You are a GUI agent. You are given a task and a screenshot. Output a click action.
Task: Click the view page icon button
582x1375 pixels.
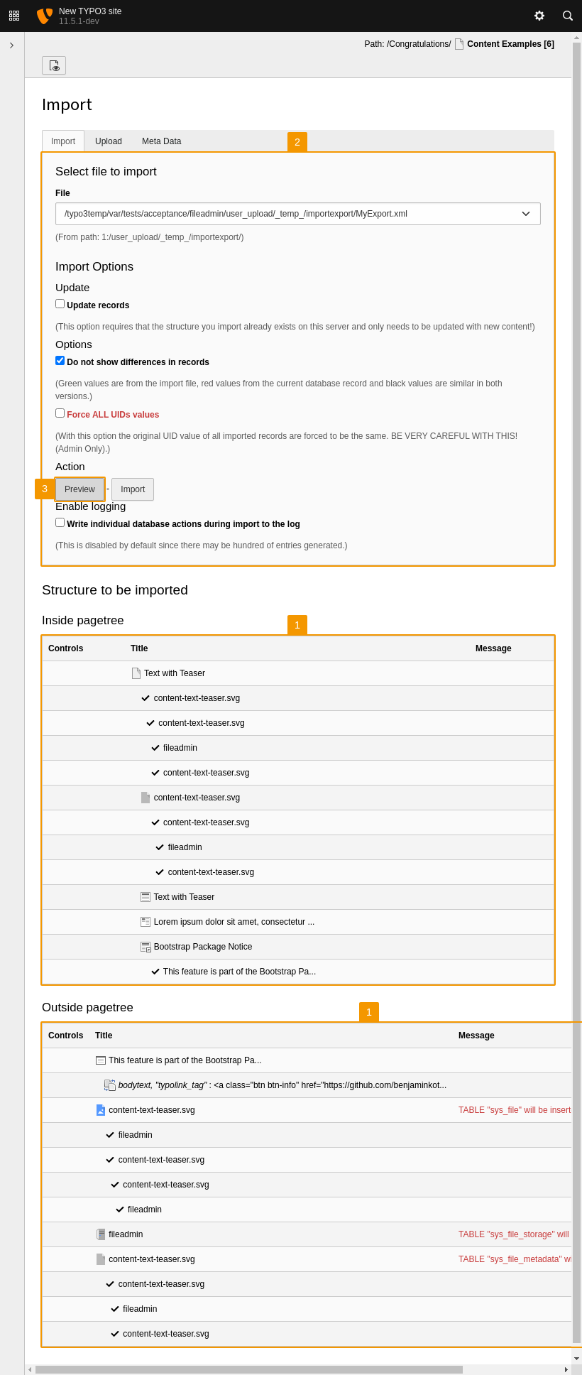(54, 65)
